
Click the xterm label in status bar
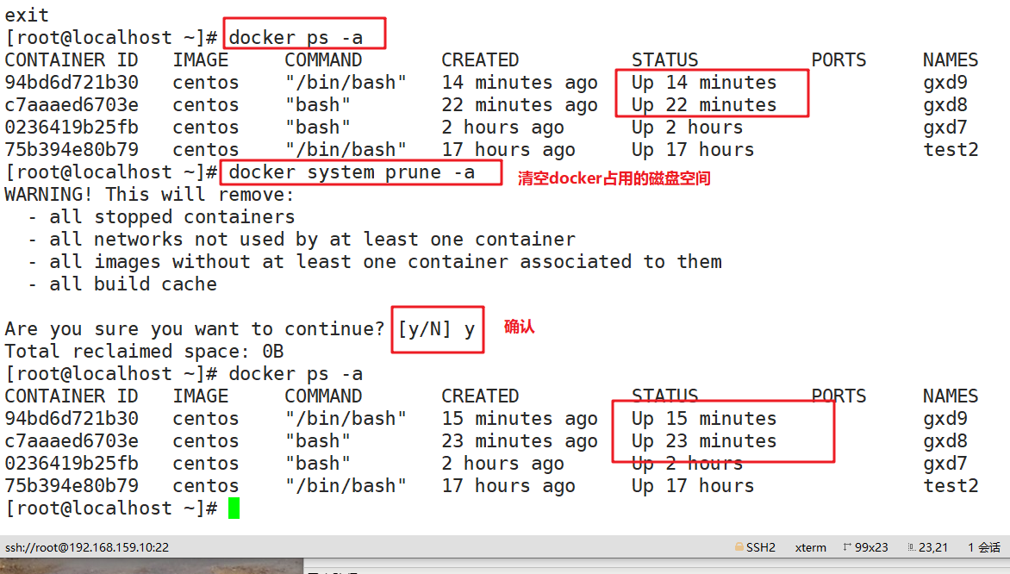810,547
